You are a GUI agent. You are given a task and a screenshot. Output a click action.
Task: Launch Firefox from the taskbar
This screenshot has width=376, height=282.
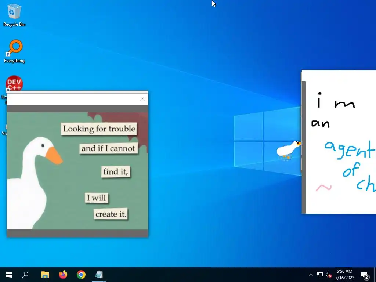(63, 275)
